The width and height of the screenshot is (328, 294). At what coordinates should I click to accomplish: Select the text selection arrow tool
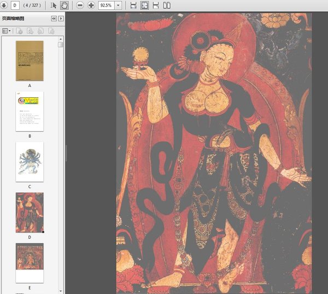click(53, 5)
